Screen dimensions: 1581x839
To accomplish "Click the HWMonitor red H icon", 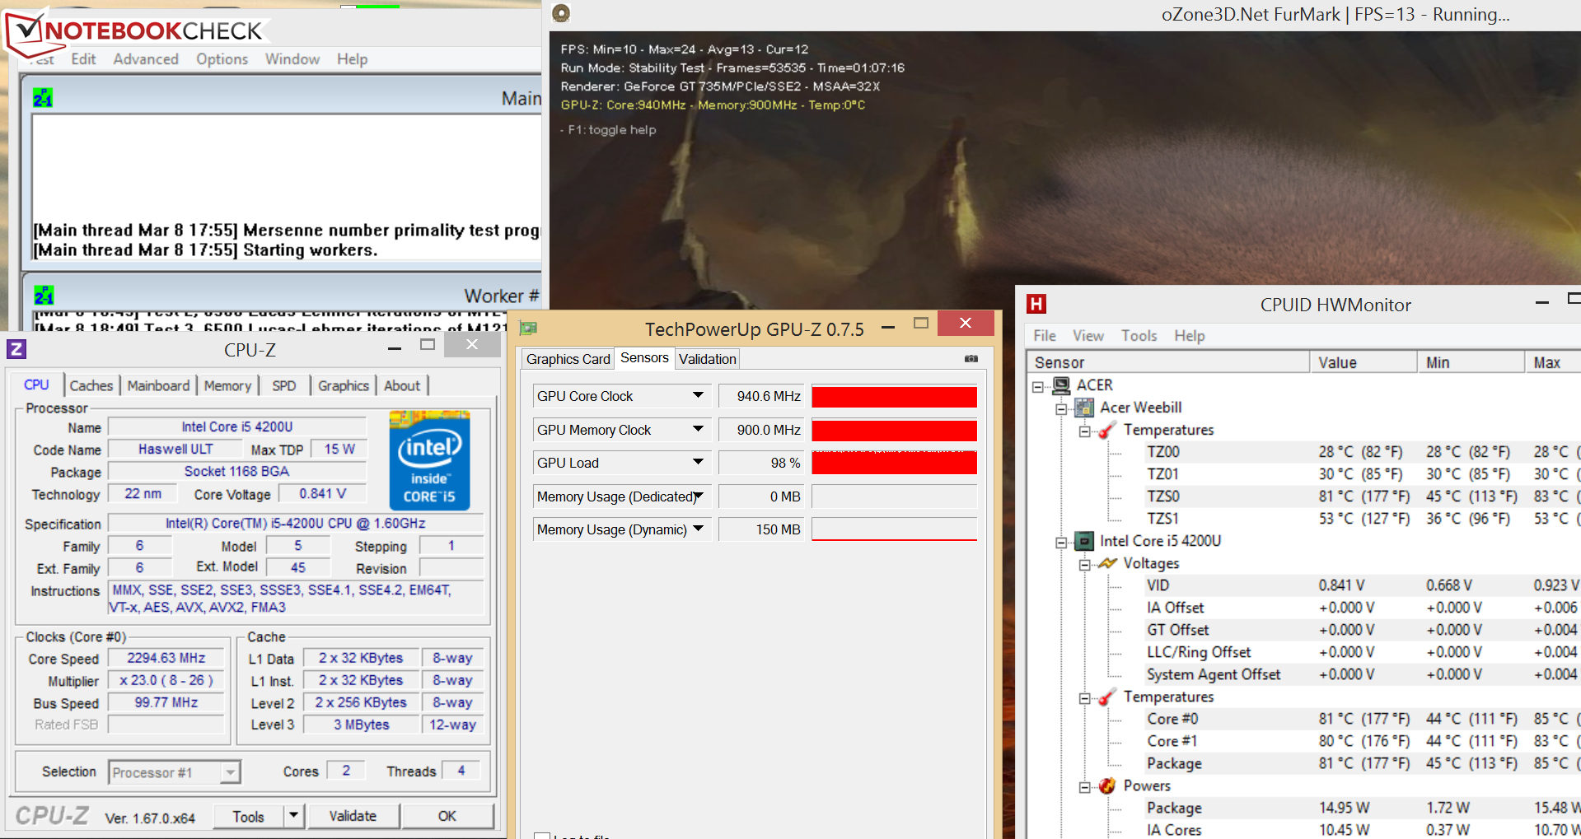I will tap(1036, 304).
